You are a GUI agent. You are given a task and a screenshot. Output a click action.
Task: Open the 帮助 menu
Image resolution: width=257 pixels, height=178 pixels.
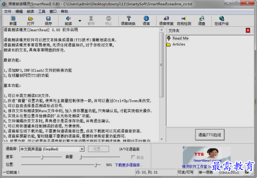tap(64, 12)
